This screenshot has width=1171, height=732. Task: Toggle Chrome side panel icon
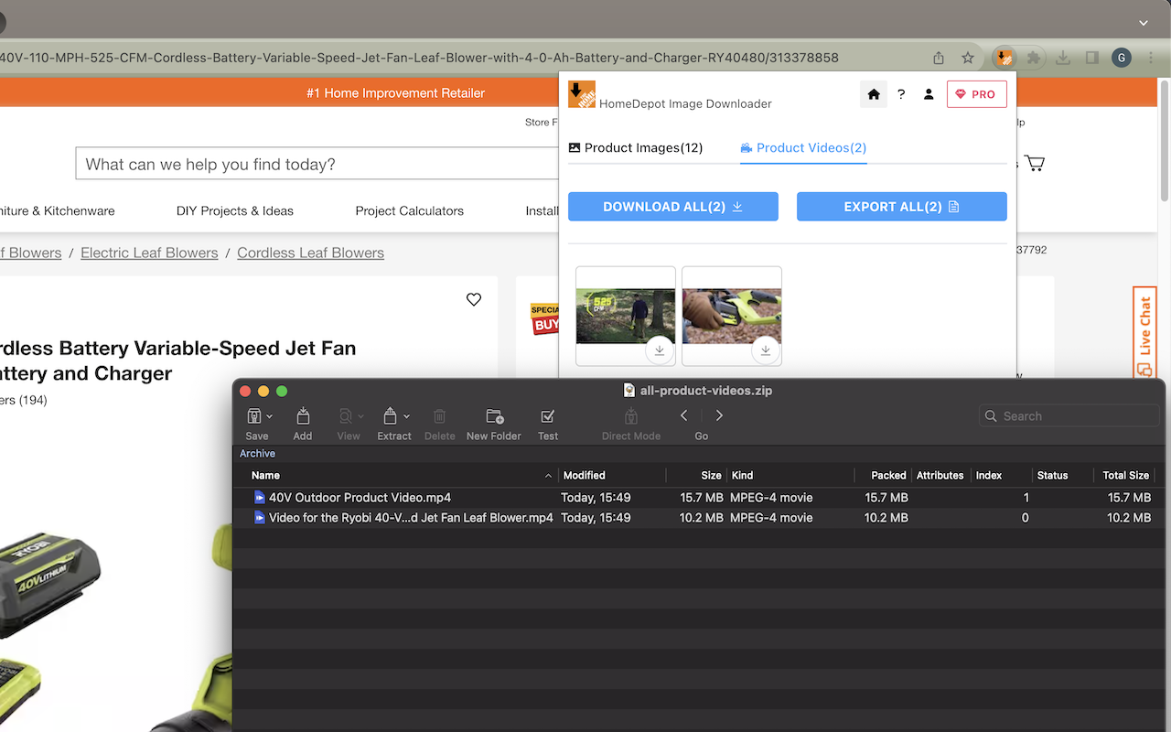click(1092, 58)
